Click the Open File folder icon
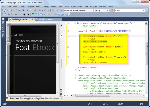 [16, 10]
